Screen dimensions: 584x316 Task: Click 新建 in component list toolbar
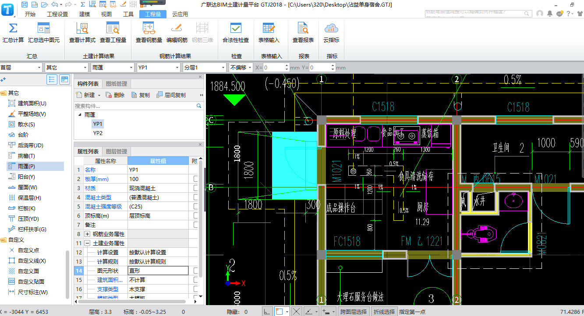point(88,95)
